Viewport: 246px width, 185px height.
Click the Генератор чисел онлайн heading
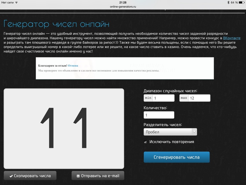[57, 24]
